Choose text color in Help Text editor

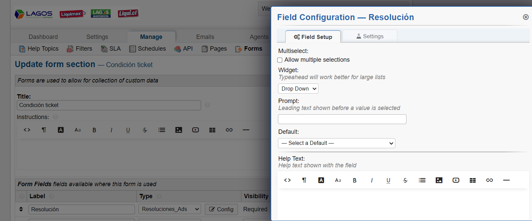[x=321, y=180]
